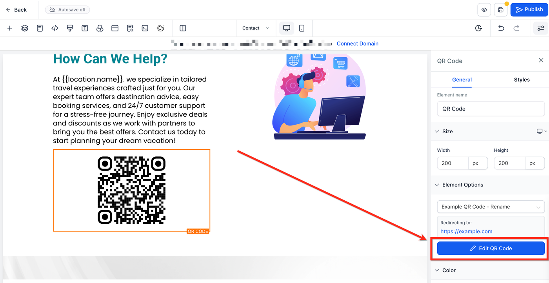Undo the last change

coord(501,28)
